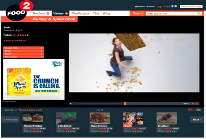Select the red thumbnail view icon
Viewport: 206px width, 139px height.
tap(190, 110)
